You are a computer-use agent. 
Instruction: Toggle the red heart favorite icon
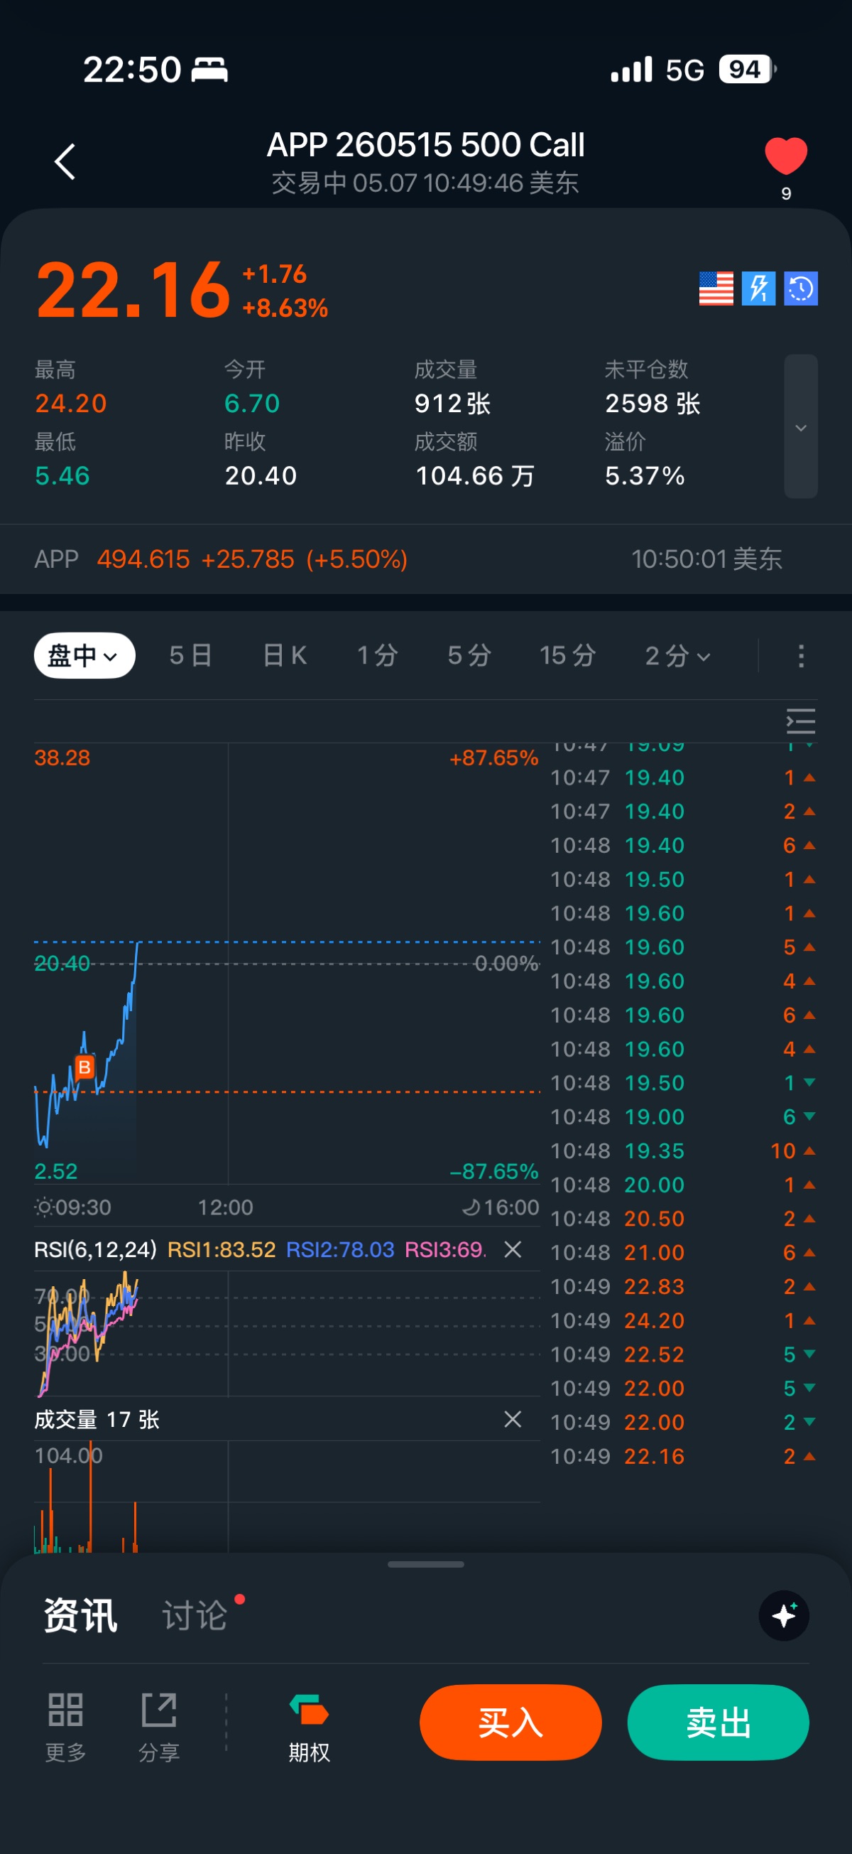786,156
